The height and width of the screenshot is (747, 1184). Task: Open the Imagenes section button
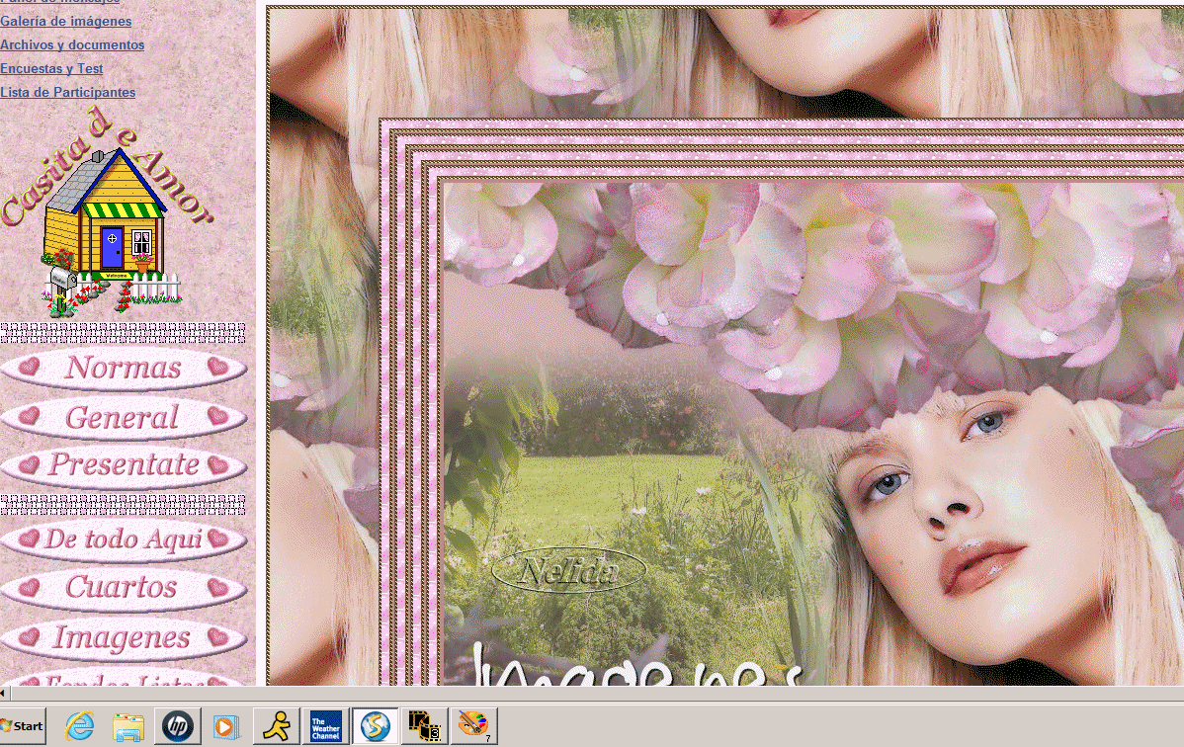tap(124, 637)
